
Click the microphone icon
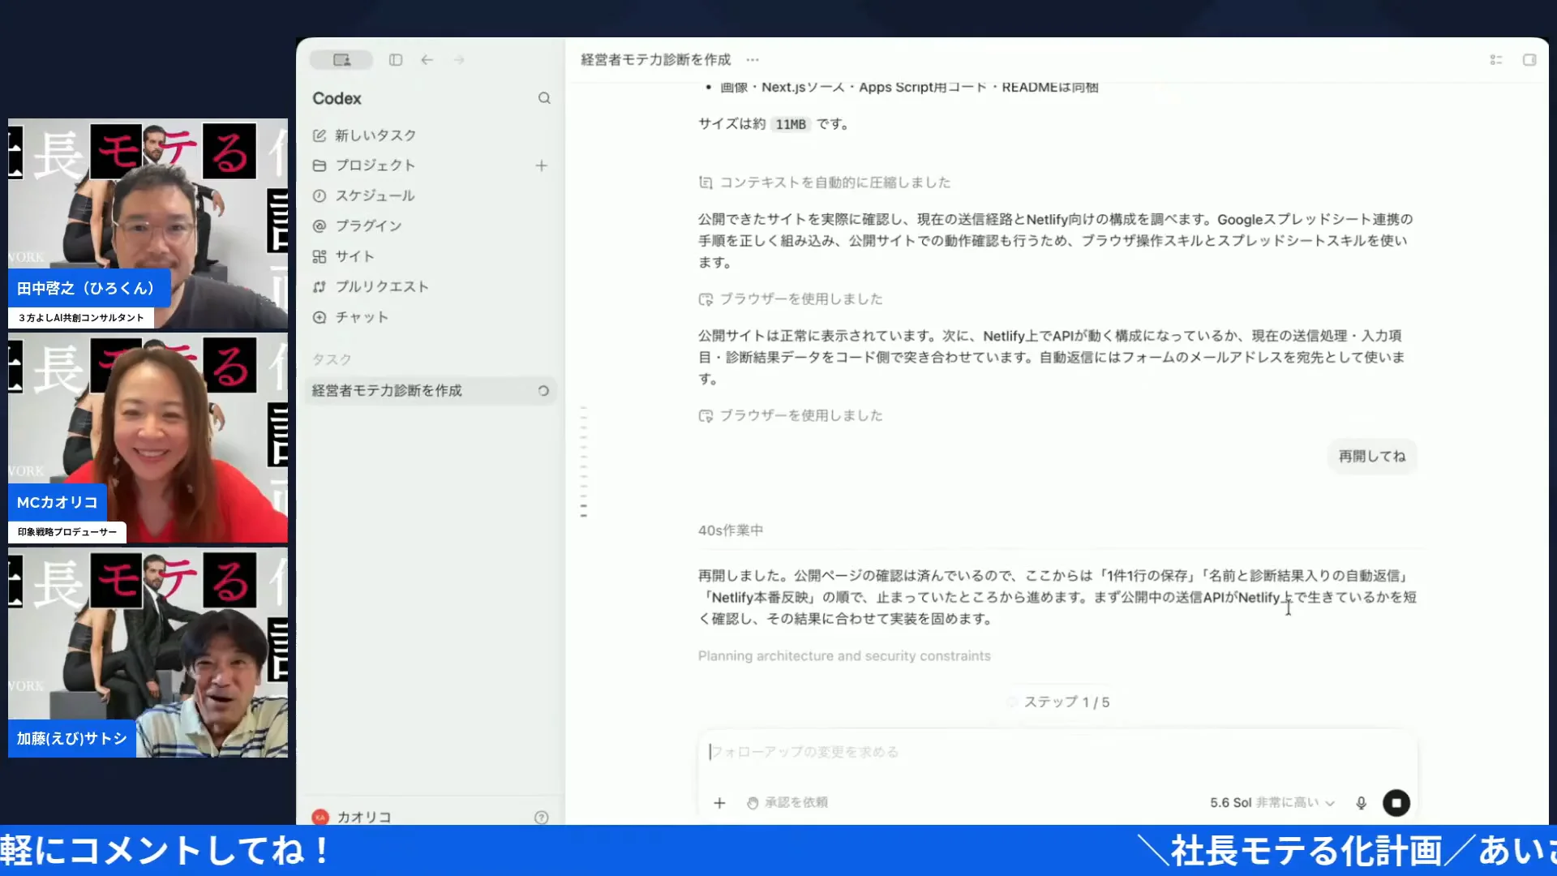point(1361,803)
